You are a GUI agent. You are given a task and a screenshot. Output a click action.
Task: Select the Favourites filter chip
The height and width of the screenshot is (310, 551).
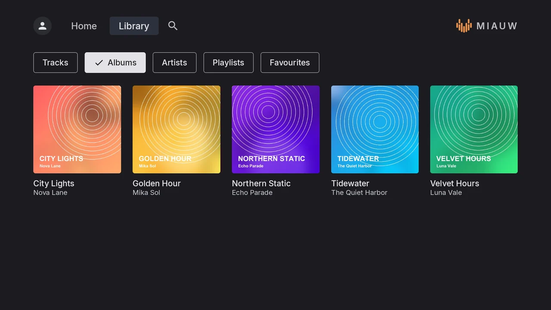pos(290,62)
